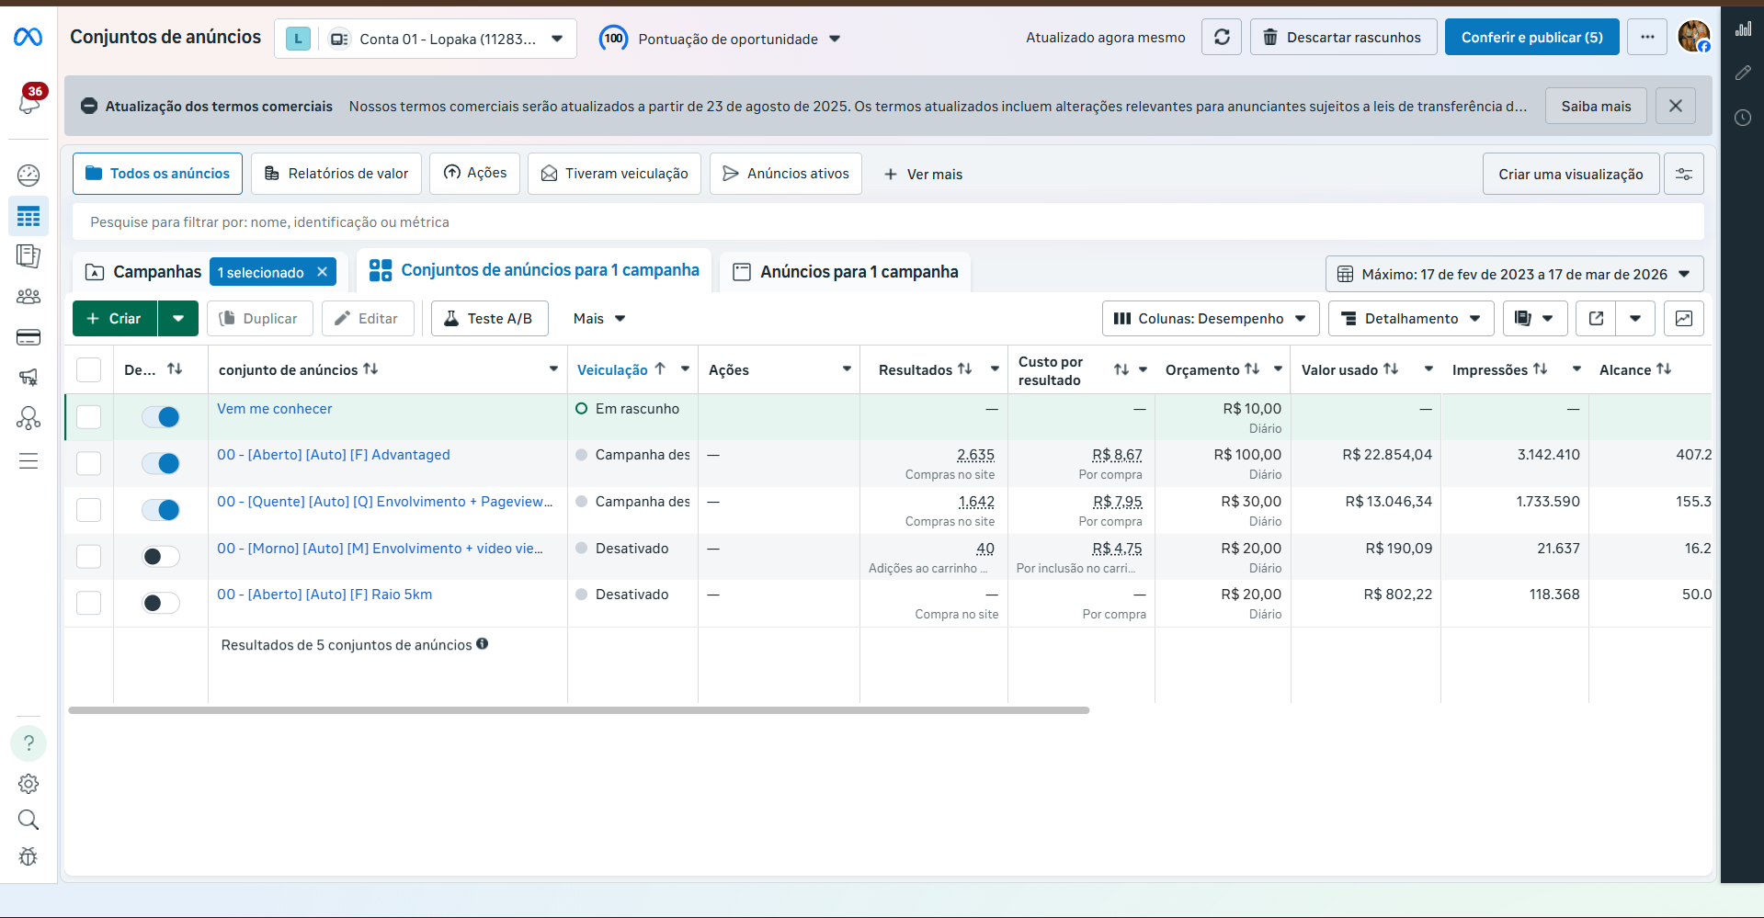The width and height of the screenshot is (1764, 918).
Task: Disable the Vem me conhecer ad set
Action: pos(161,417)
